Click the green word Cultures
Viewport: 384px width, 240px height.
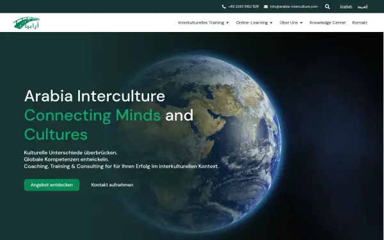tap(56, 134)
